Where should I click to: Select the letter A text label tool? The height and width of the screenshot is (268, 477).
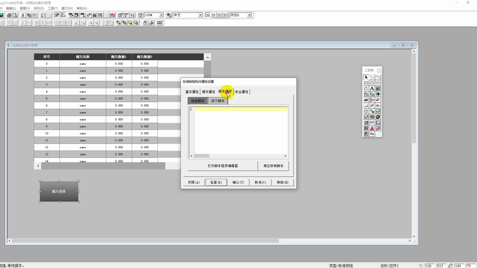click(x=372, y=89)
